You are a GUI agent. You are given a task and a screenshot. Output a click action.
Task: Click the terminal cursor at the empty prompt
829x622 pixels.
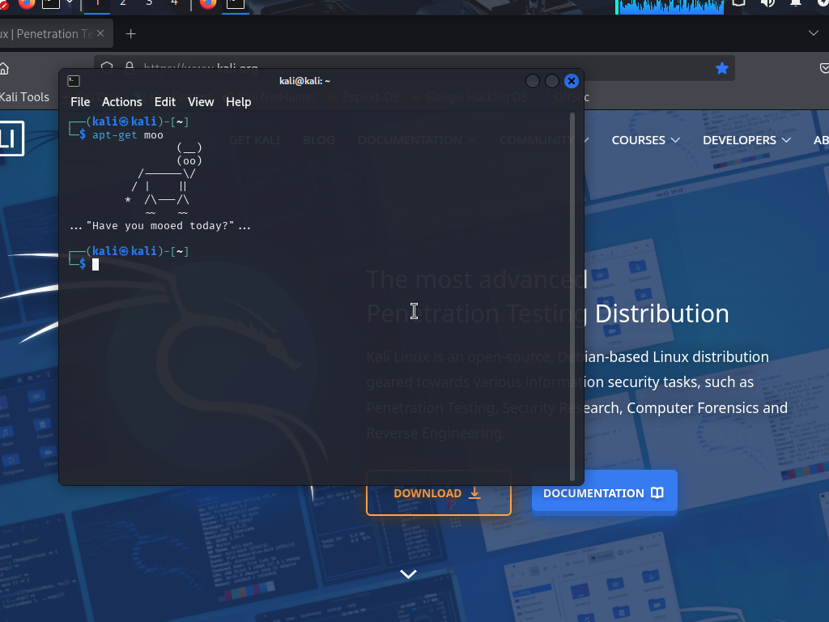click(96, 265)
